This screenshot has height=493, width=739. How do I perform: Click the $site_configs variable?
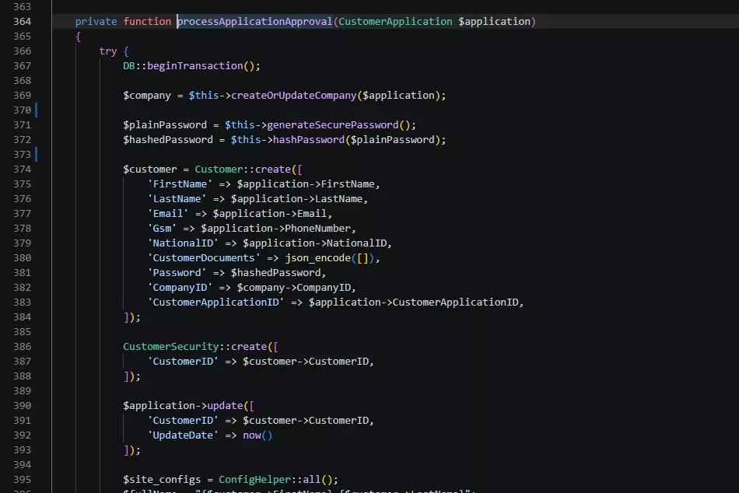(162, 479)
